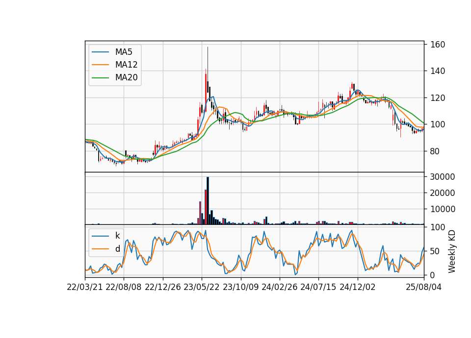The height and width of the screenshot is (338, 471).
Task: Click the 24/02/26 date tick label
Action: (x=279, y=287)
